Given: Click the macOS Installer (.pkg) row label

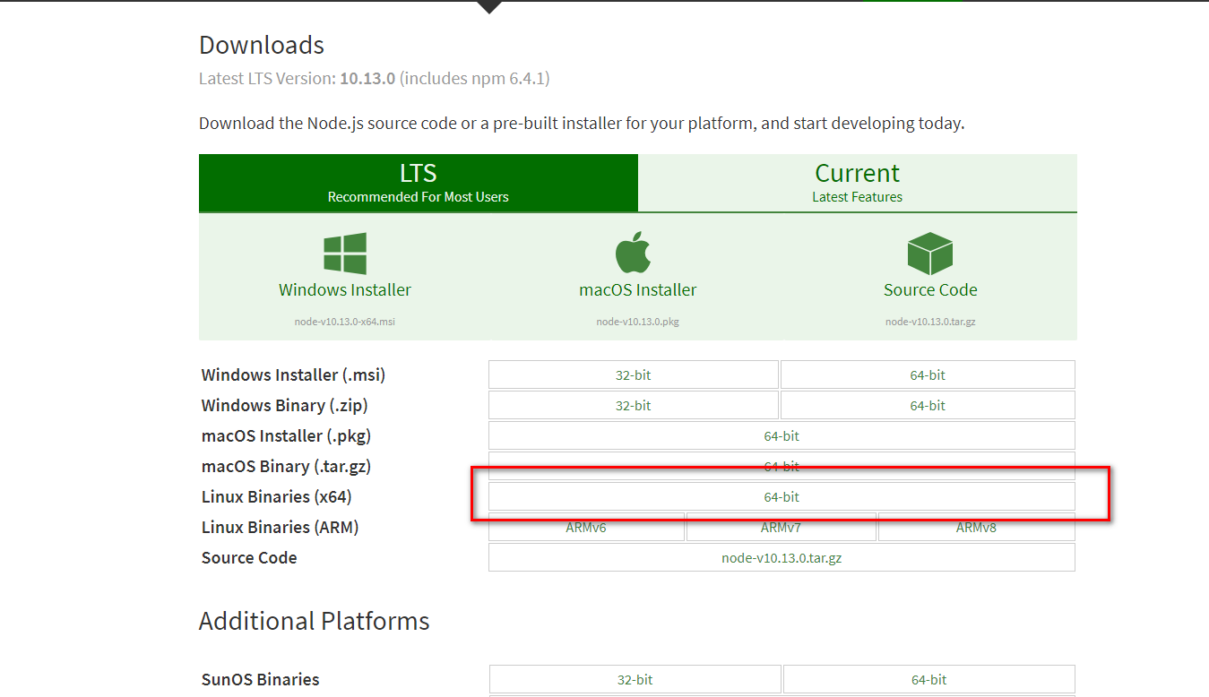Looking at the screenshot, I should tap(286, 436).
